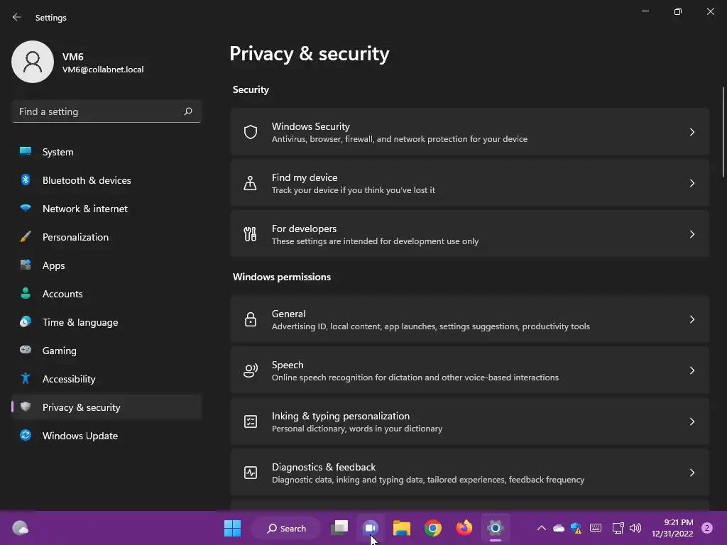Show hidden system tray icons
Image resolution: width=727 pixels, height=545 pixels.
tap(541, 528)
